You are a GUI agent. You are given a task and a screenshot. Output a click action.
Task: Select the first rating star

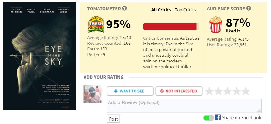point(209,91)
